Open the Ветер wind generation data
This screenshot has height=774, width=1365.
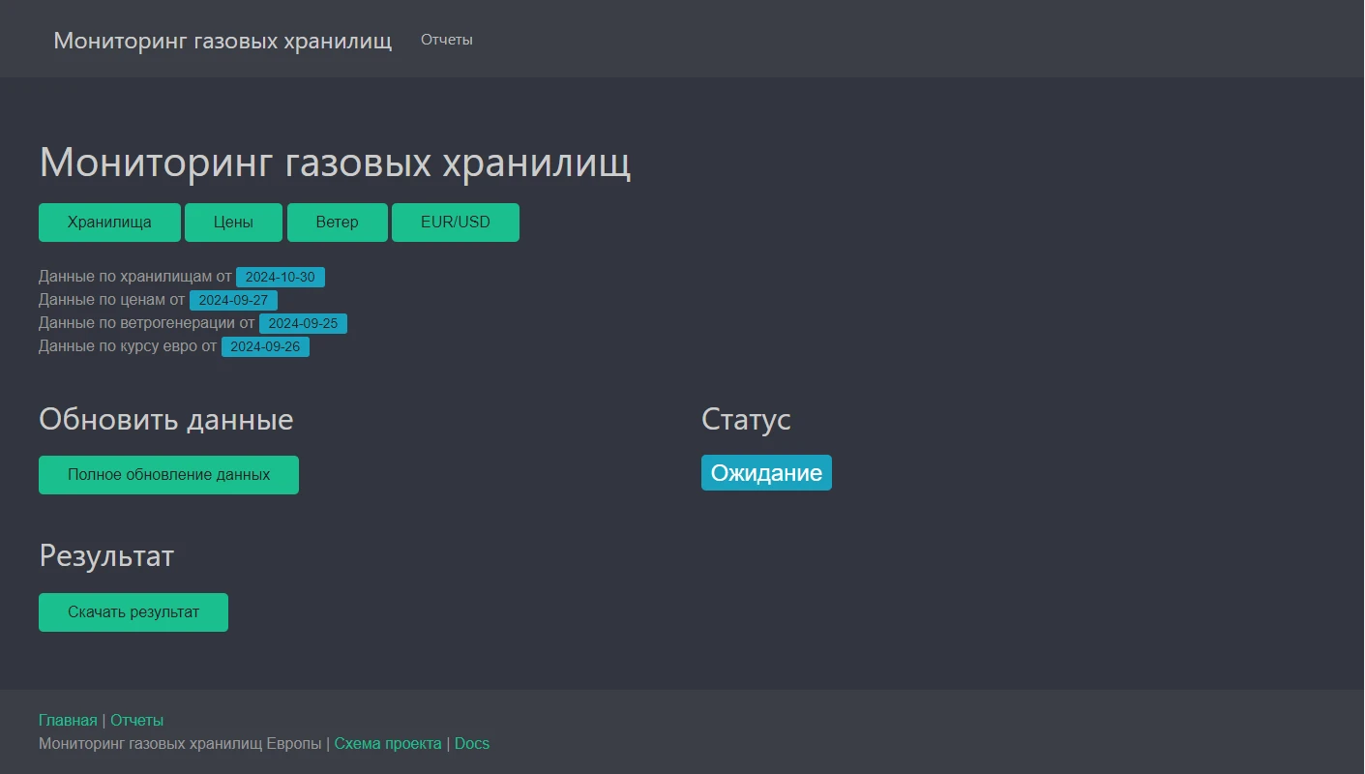coord(338,222)
